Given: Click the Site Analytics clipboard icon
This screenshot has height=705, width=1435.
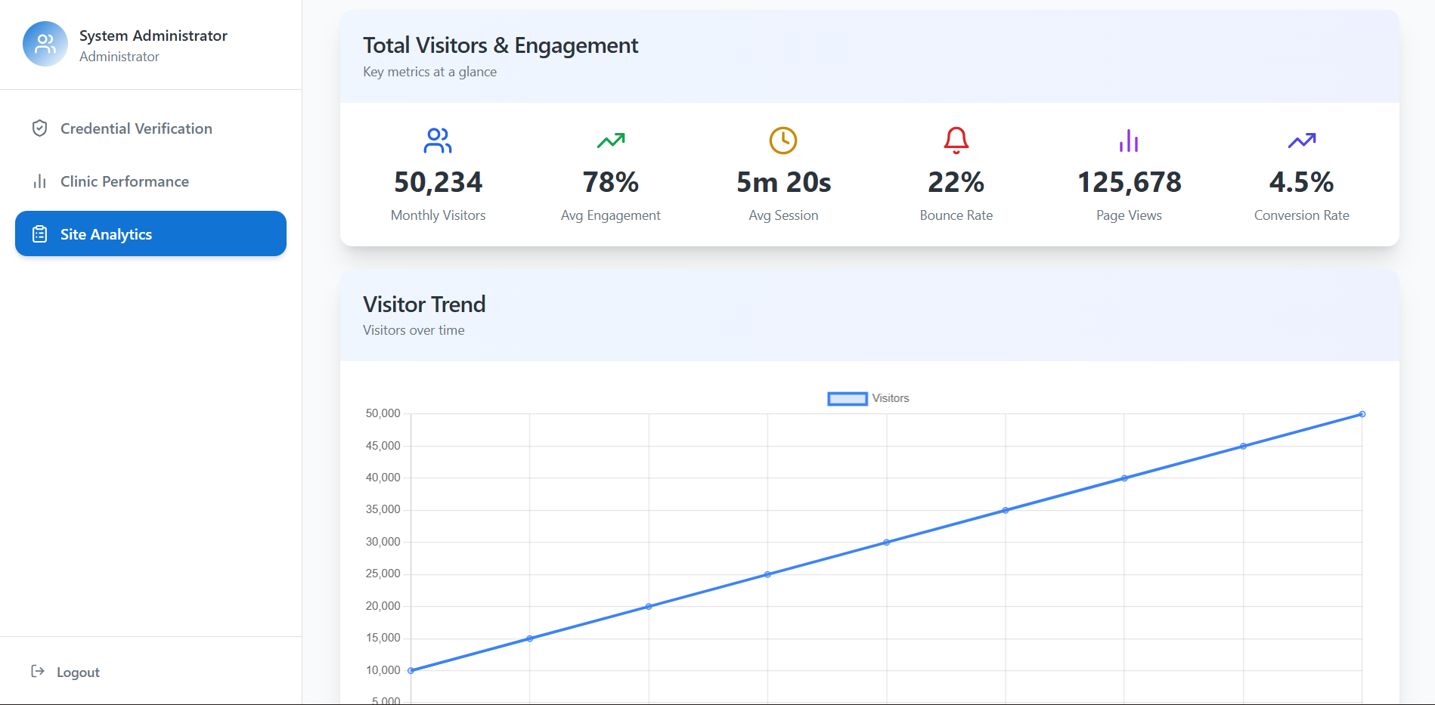Looking at the screenshot, I should click(x=40, y=234).
